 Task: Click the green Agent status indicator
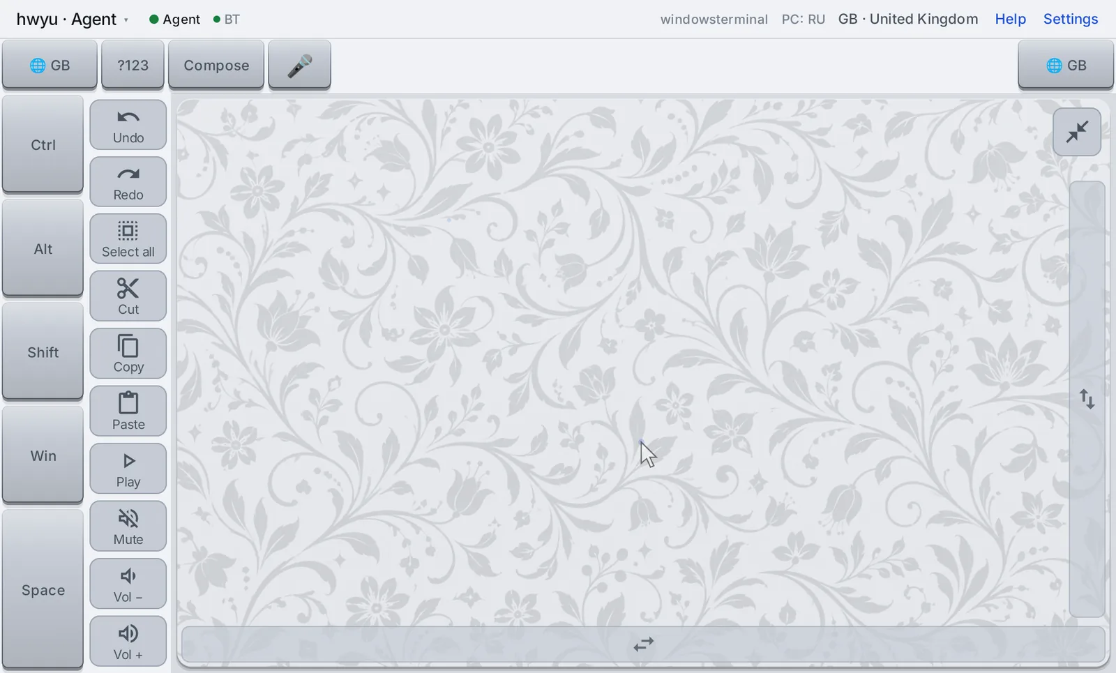coord(175,20)
